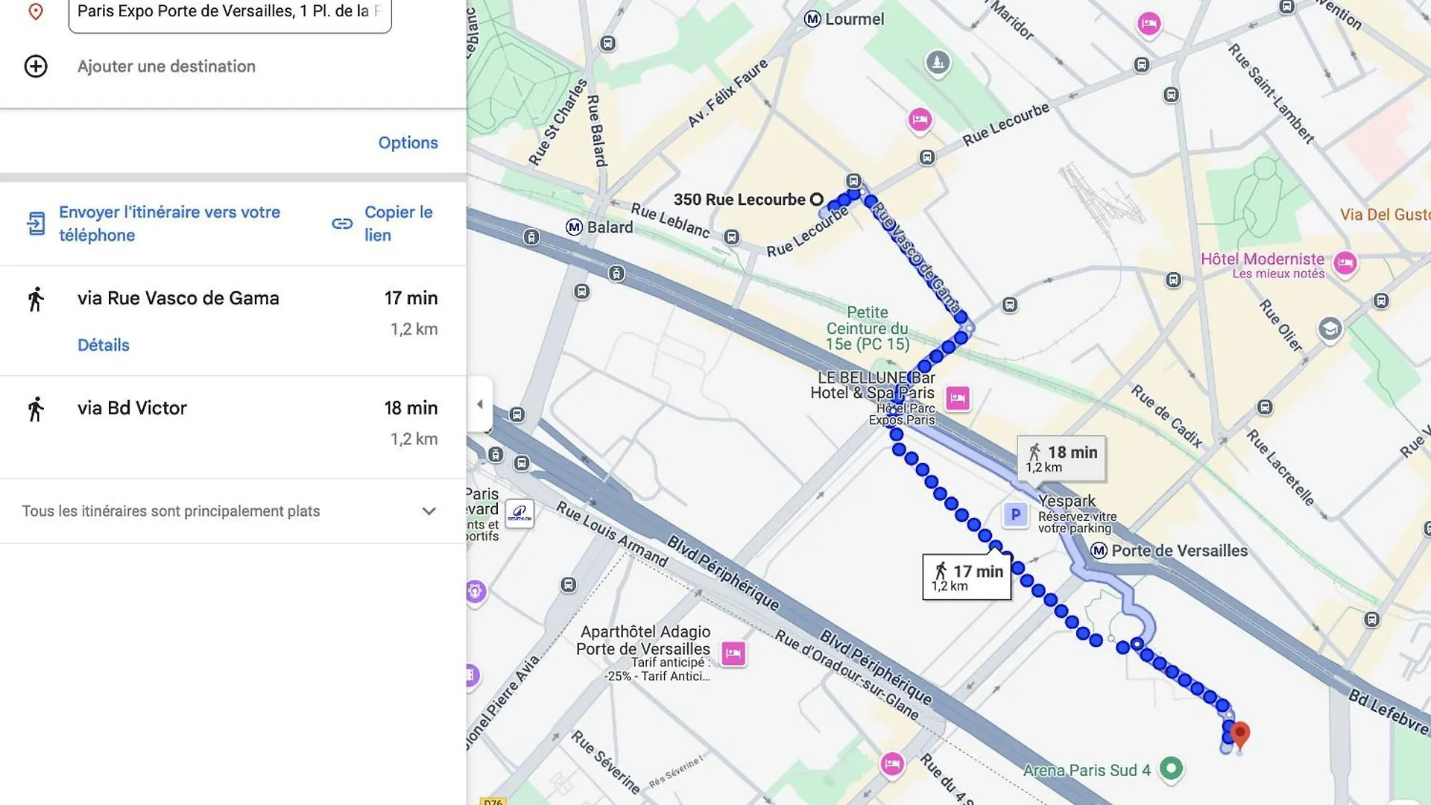The height and width of the screenshot is (805, 1431).
Task: Click the Lourmel metro station icon
Action: pos(812,19)
